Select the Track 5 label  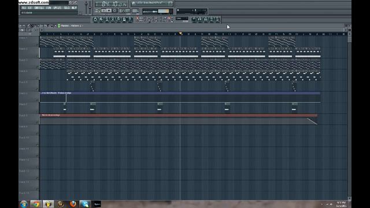[x=23, y=82]
